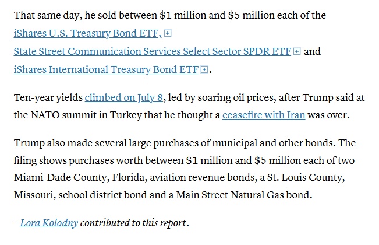Expand the plus icon after State Street SPDR ETF

click(297, 51)
